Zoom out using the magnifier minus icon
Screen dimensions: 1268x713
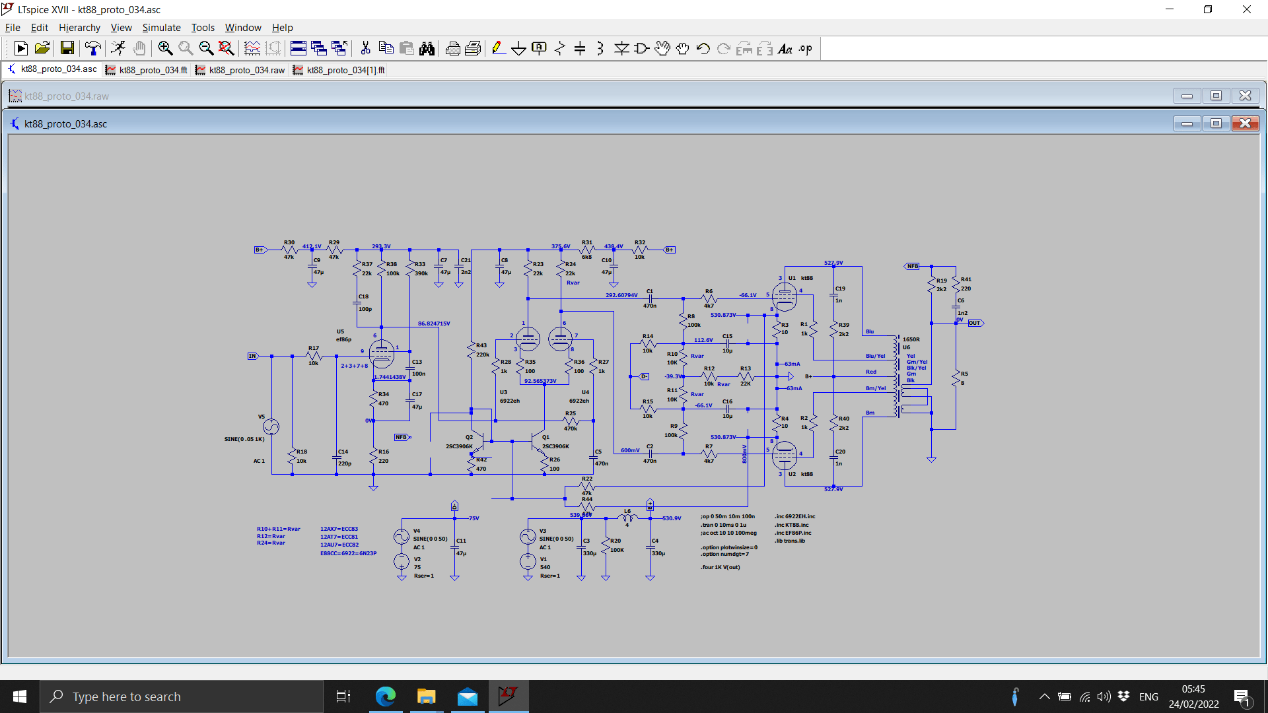pyautogui.click(x=206, y=48)
